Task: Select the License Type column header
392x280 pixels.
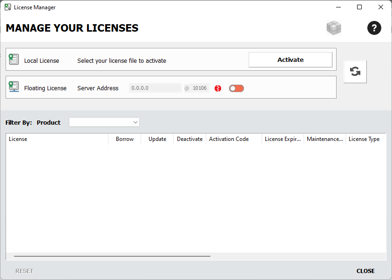Action: tap(365, 139)
